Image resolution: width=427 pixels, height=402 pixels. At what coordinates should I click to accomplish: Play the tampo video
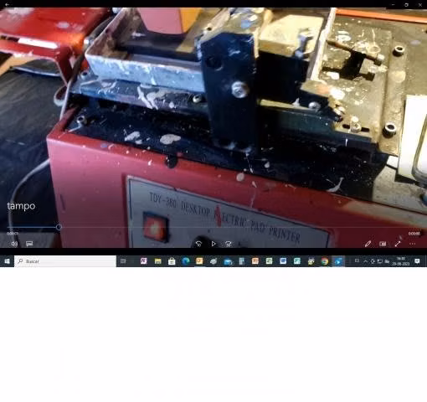[x=213, y=244]
